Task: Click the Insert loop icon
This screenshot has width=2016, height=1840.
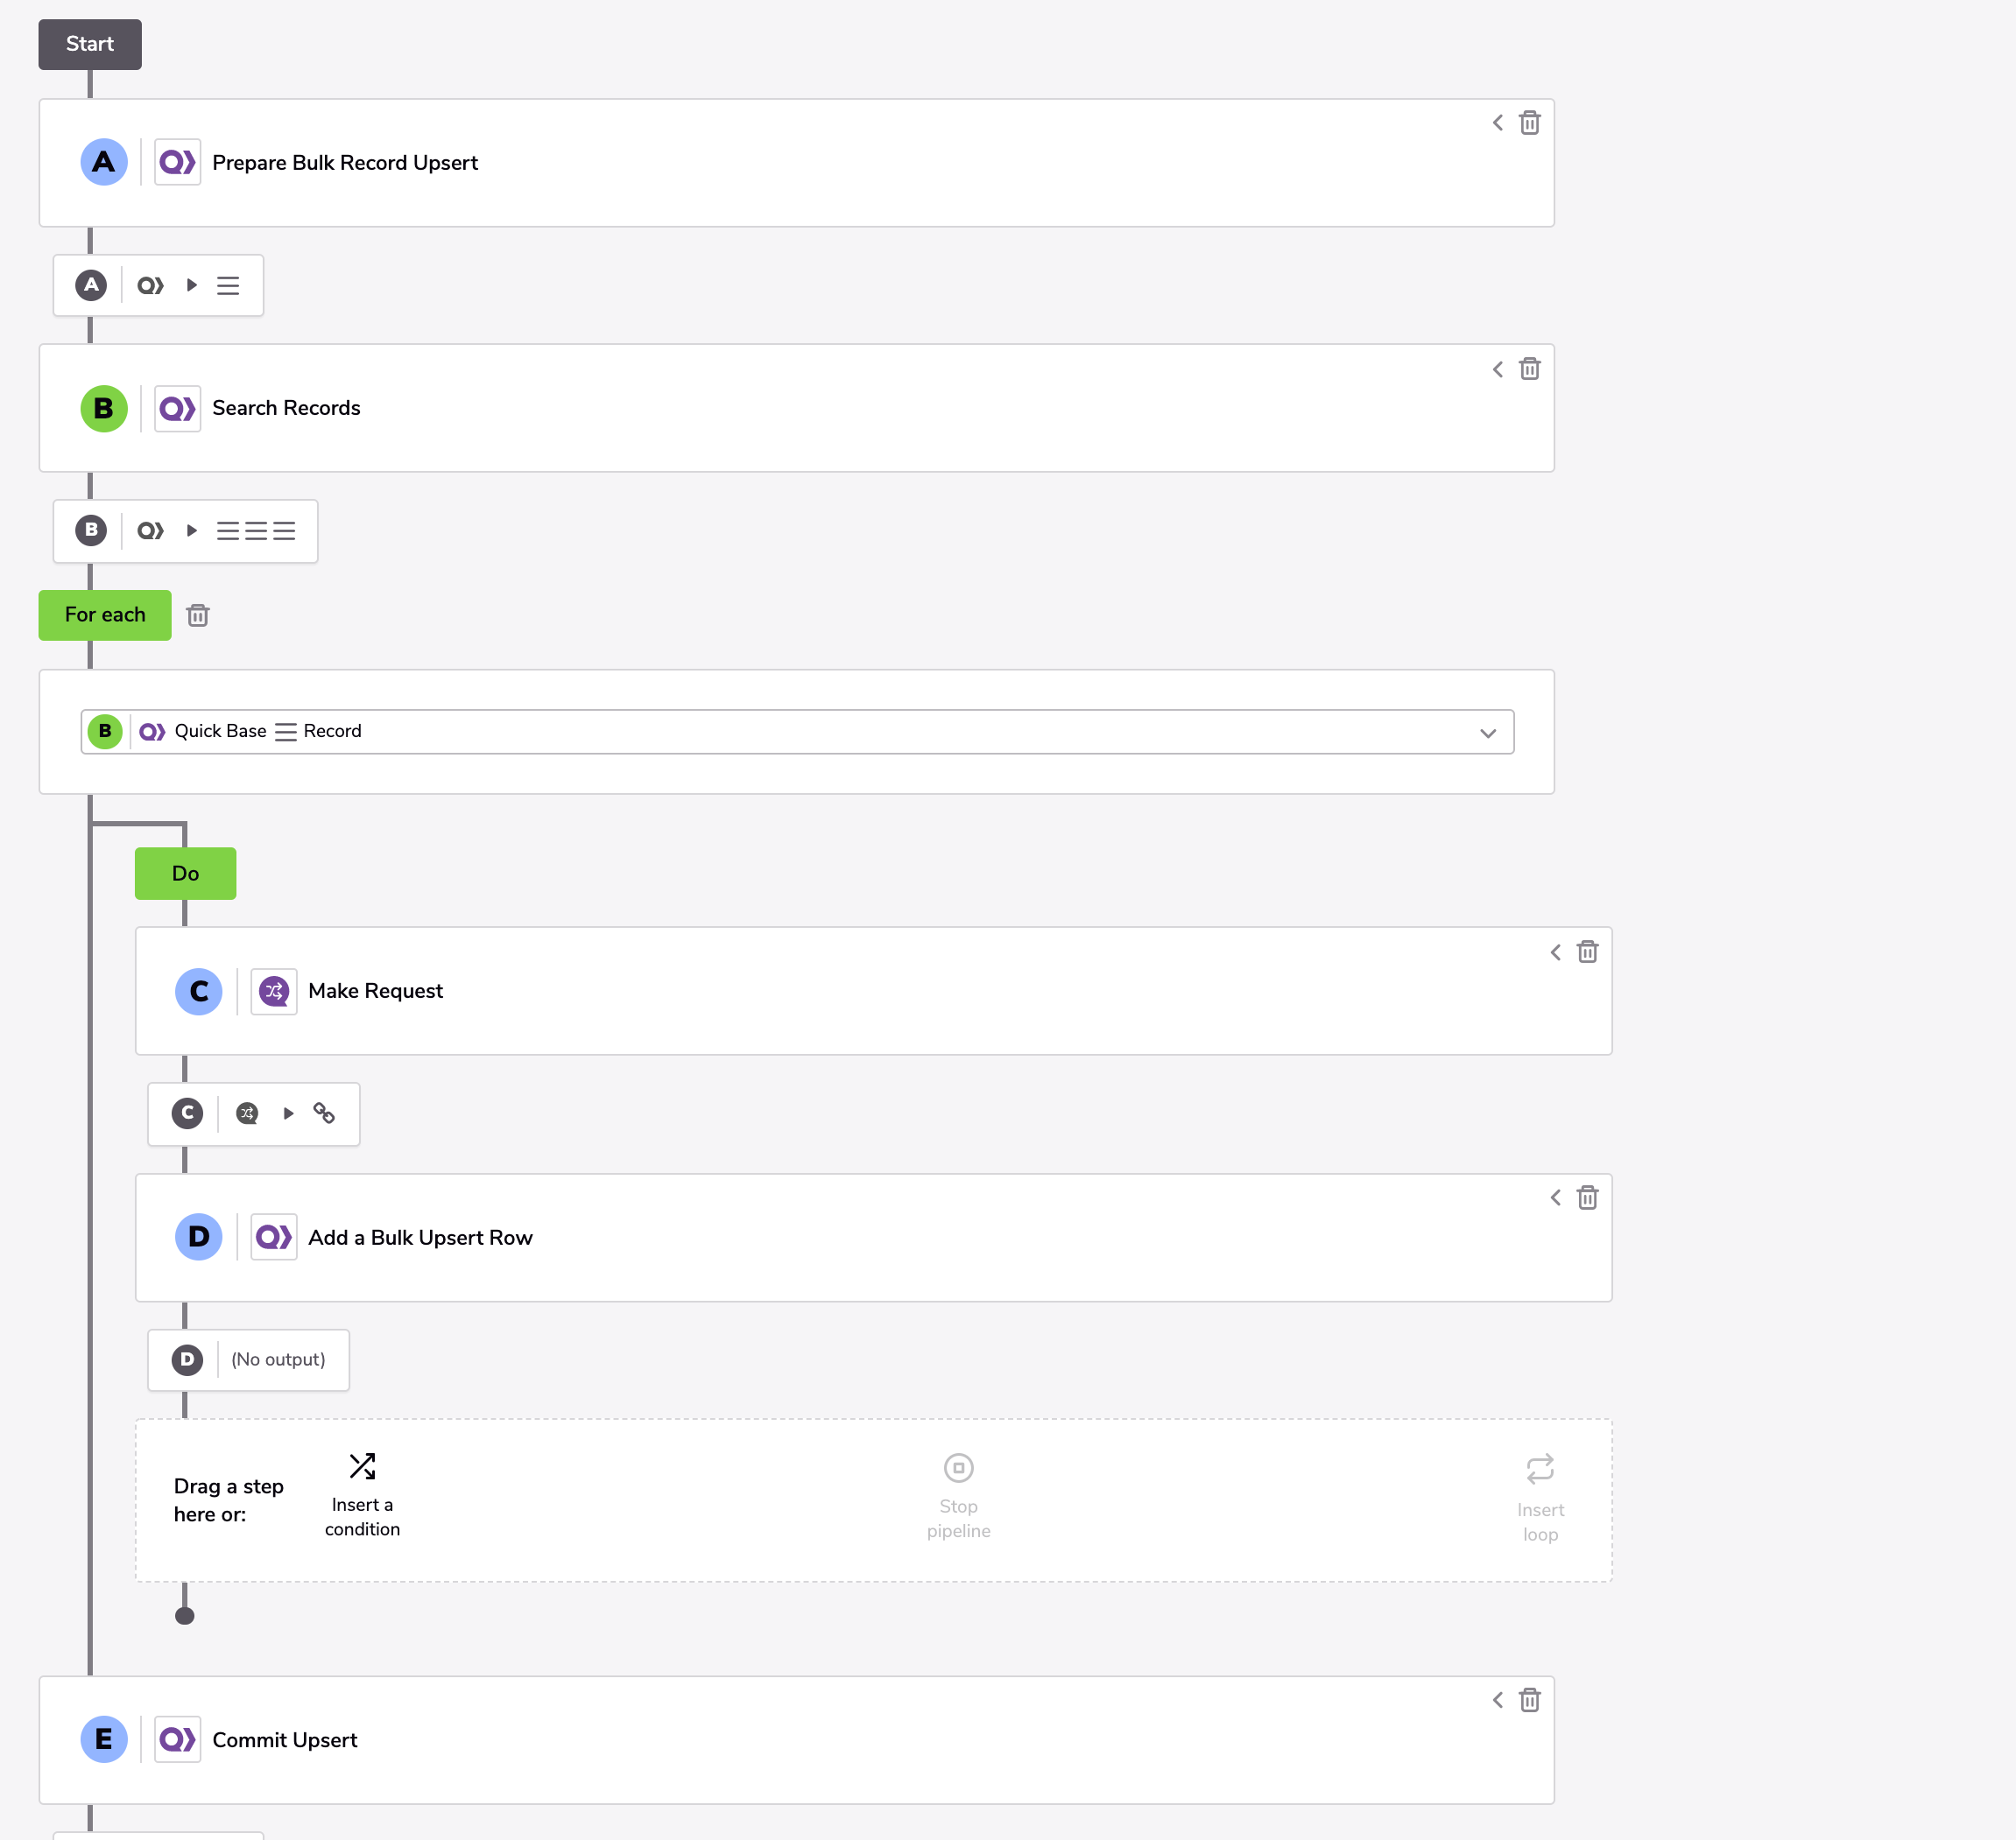Action: pos(1540,1469)
